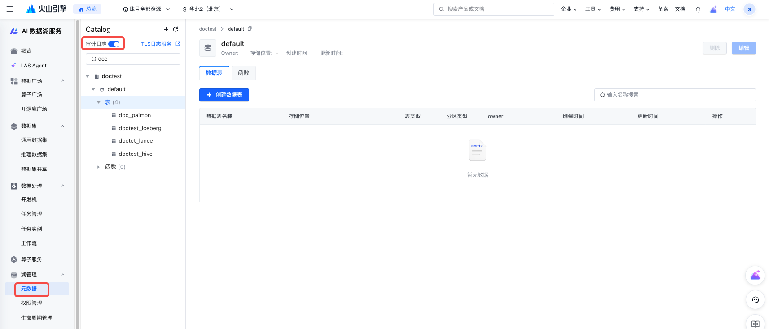Copy the default database name icon
The width and height of the screenshot is (769, 329).
[x=250, y=29]
